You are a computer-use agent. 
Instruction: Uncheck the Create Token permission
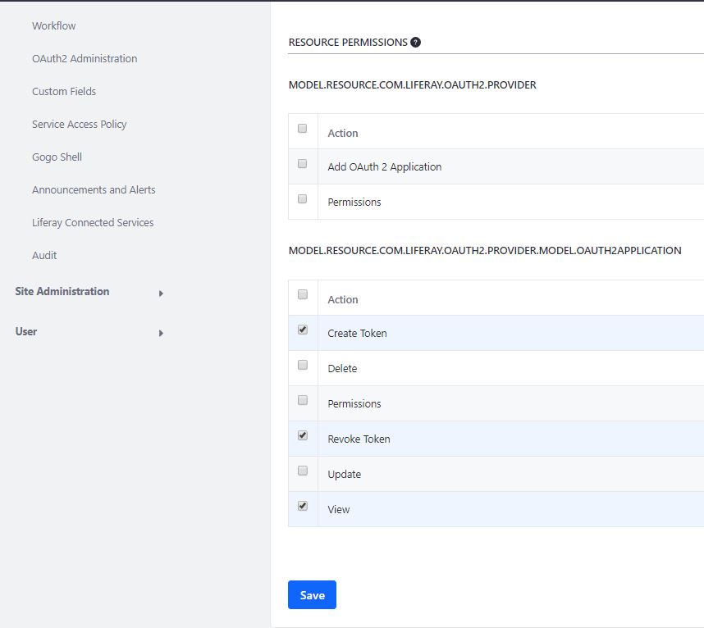[x=302, y=330]
